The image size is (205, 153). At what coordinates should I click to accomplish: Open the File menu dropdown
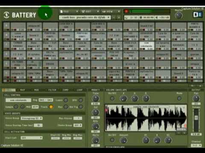pyautogui.click(x=69, y=11)
